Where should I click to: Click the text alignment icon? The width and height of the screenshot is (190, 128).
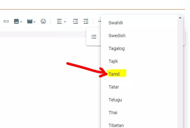(60, 21)
